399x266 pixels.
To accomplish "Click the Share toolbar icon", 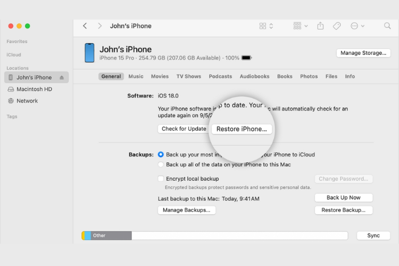I will [320, 26].
